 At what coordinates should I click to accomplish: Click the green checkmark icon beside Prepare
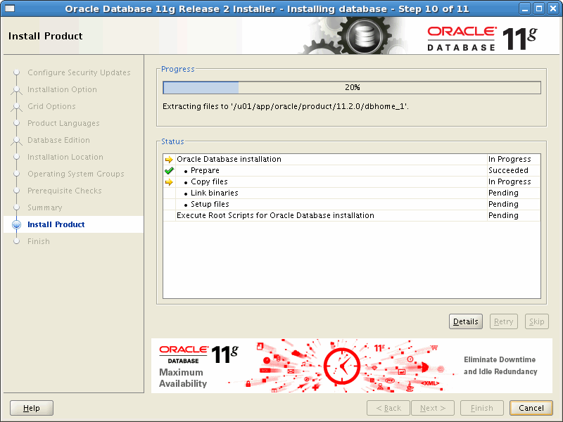click(x=169, y=170)
